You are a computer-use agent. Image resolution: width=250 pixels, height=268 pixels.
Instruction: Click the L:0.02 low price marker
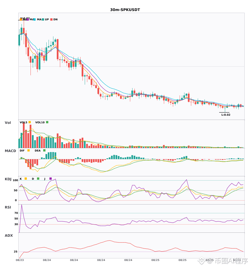(x=226, y=115)
